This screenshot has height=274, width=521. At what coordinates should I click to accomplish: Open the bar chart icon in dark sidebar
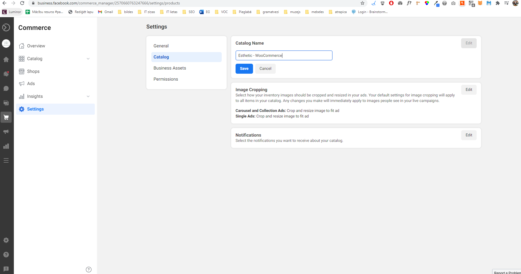6,146
